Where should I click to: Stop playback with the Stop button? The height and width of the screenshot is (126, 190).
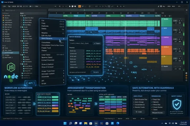click(x=73, y=6)
